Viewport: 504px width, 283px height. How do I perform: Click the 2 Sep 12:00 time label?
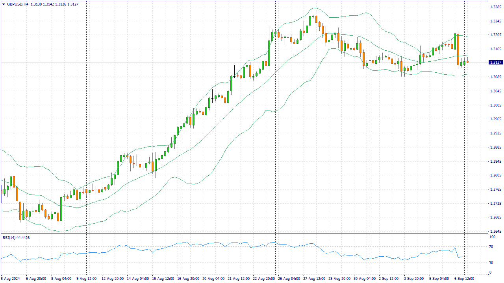click(389, 279)
